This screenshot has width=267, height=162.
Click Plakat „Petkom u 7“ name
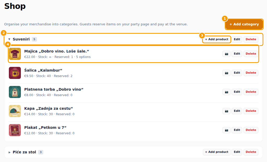(45, 128)
